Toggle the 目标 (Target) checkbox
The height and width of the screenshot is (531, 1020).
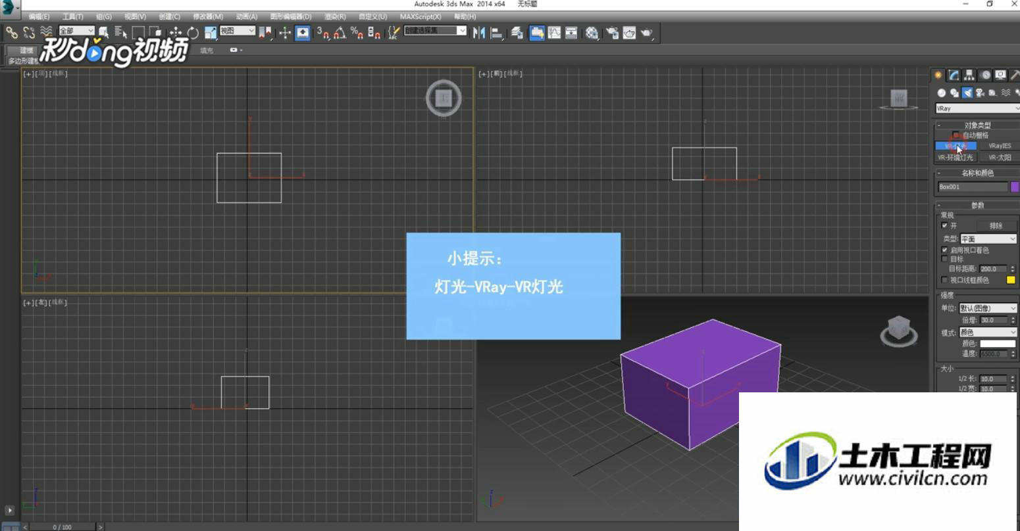tap(944, 259)
